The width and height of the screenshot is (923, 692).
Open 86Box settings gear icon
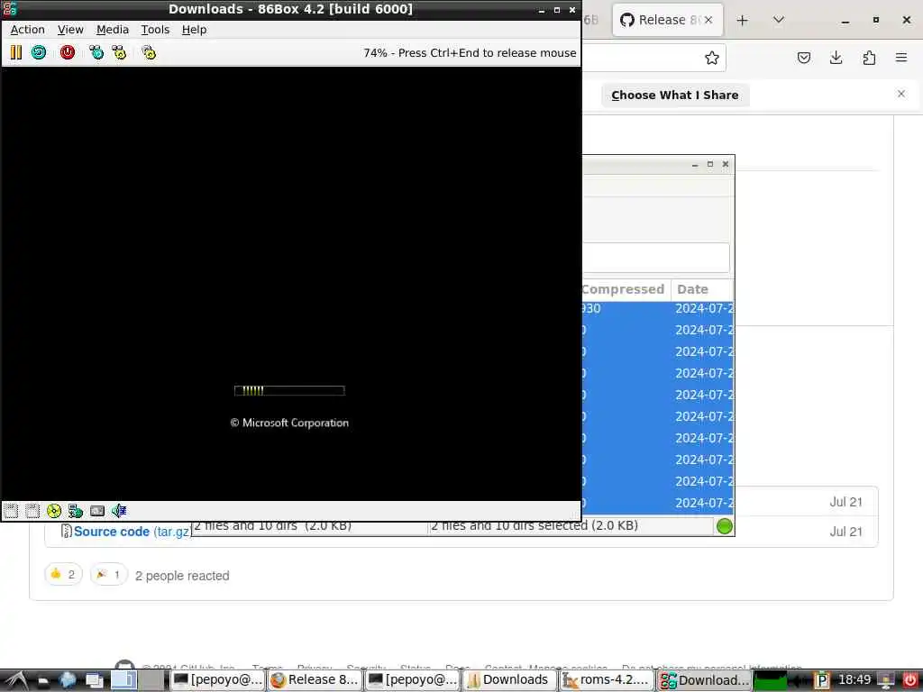149,52
